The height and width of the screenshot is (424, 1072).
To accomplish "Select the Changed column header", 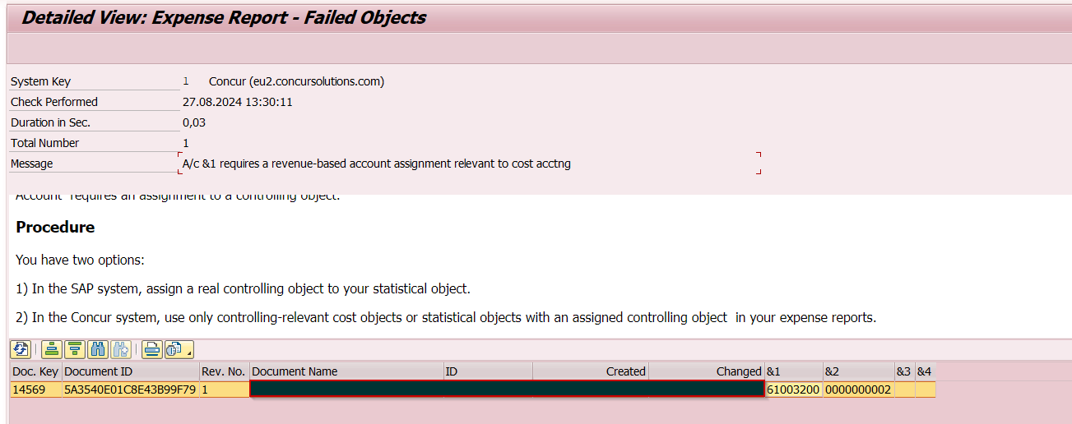I will [x=707, y=371].
